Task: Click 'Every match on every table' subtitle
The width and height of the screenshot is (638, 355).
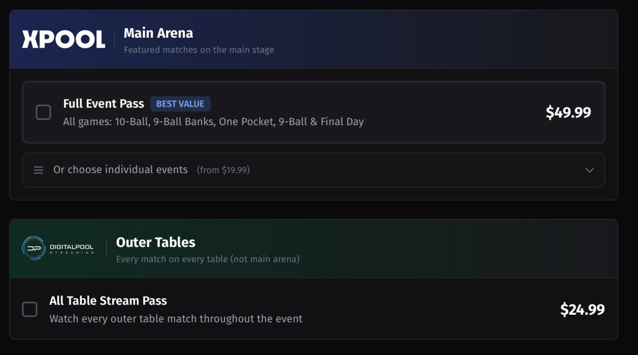Action: click(207, 259)
